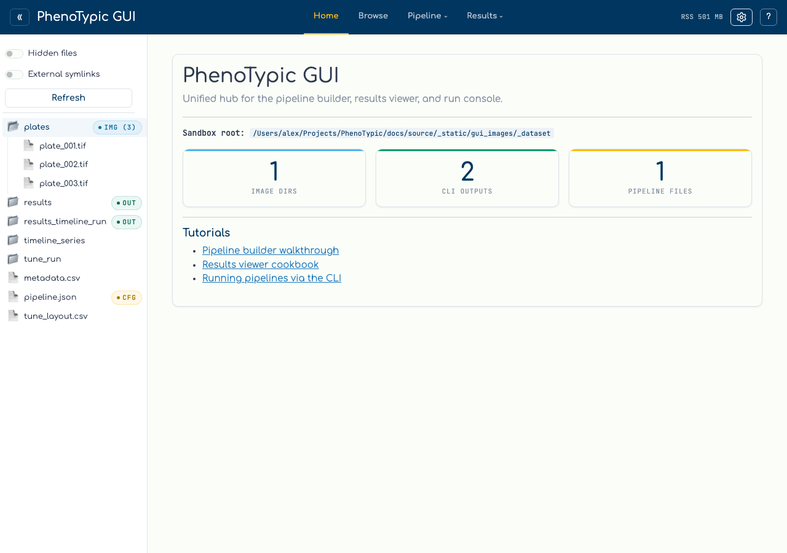Select the Home tab
Screen dimensions: 787x553
click(x=326, y=17)
